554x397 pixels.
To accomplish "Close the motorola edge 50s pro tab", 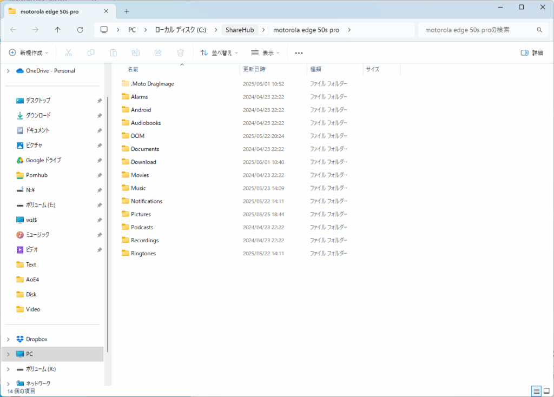I will pyautogui.click(x=106, y=11).
